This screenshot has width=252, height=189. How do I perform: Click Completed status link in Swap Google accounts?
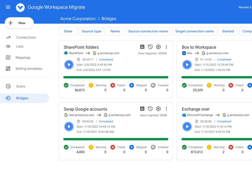click(x=106, y=121)
